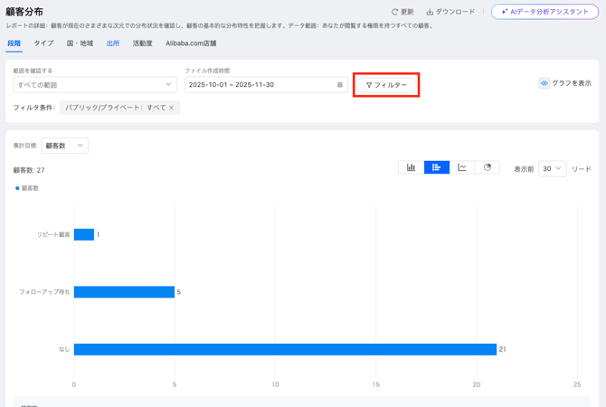Viewport: 606px width, 407px height.
Task: Switch to the タイプ tab
Action: [x=43, y=43]
